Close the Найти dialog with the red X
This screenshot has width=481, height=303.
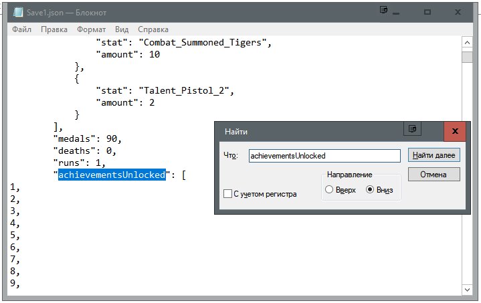(x=454, y=130)
